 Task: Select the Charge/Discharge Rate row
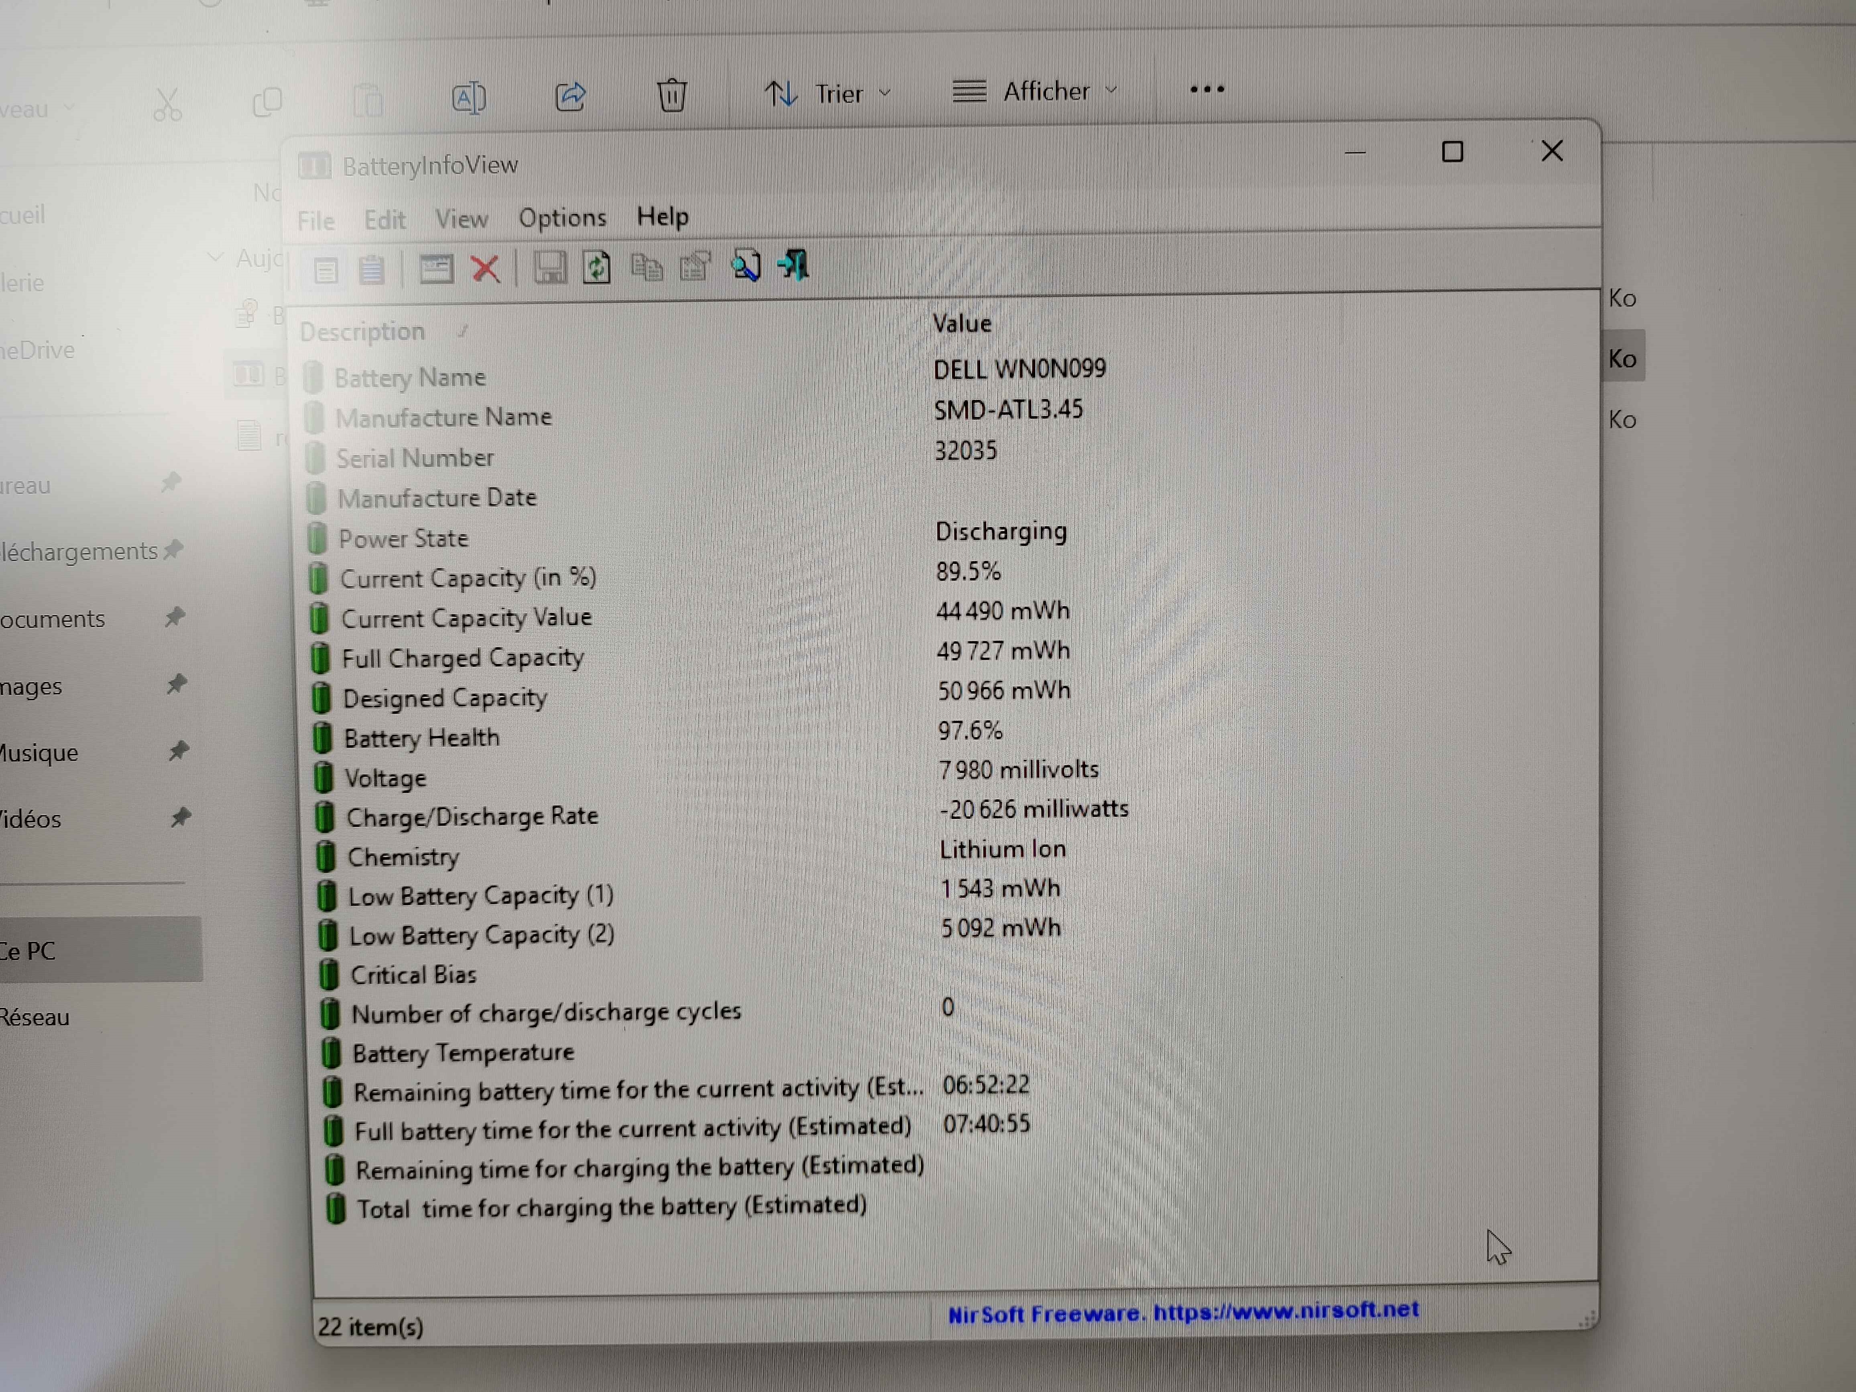tap(721, 814)
